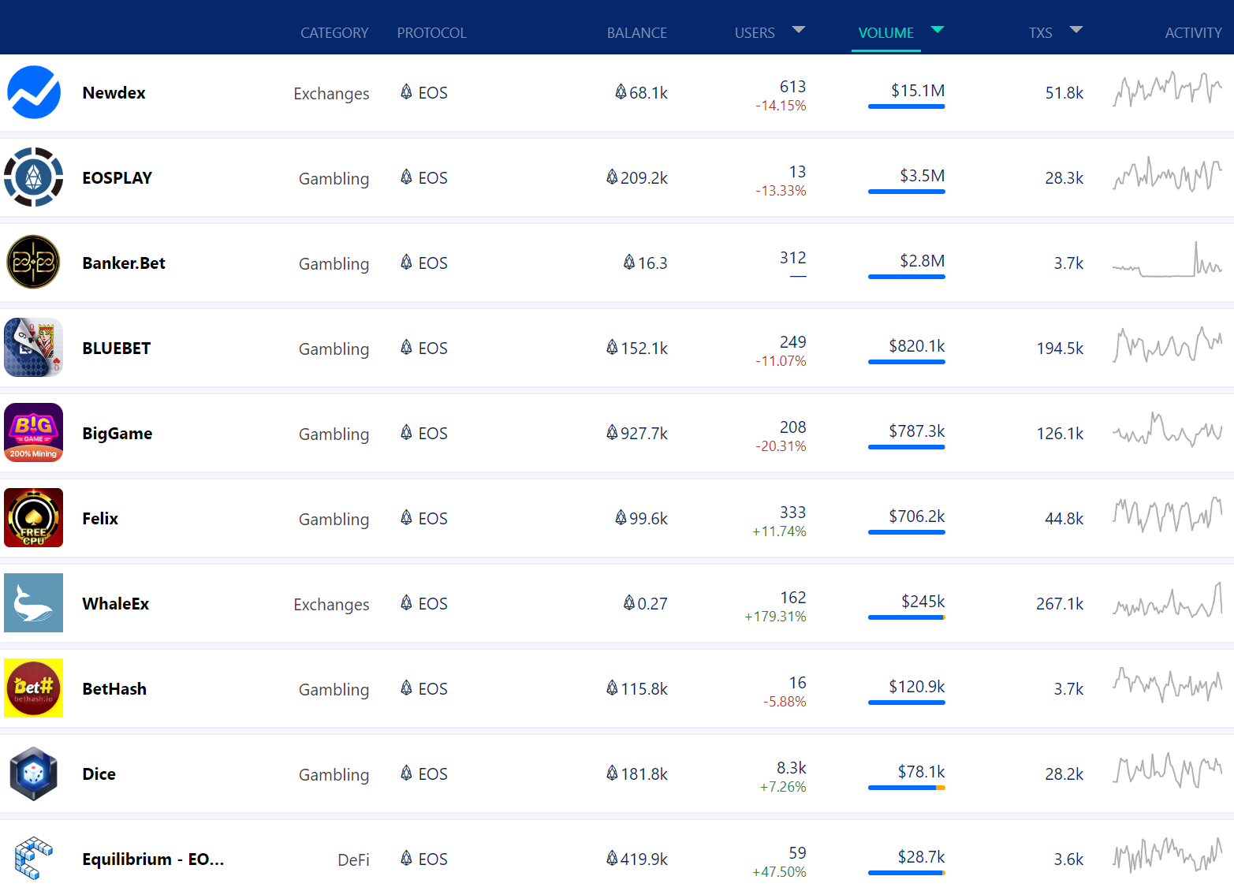The height and width of the screenshot is (891, 1234).
Task: Open the EOSPLAY chip logo
Action: [33, 177]
